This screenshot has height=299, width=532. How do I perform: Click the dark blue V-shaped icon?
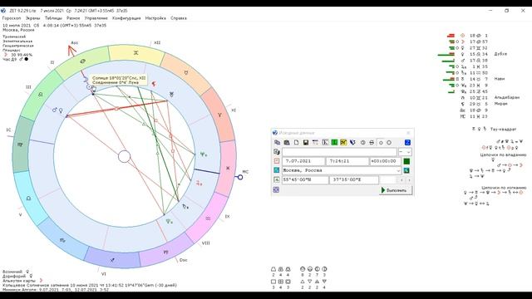click(352, 143)
